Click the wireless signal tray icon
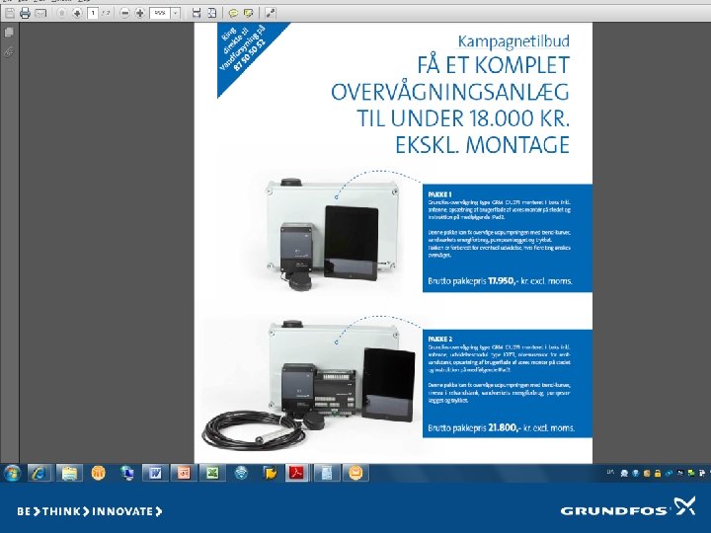This screenshot has width=711, height=533. click(669, 473)
